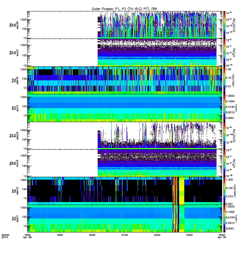Viewport: 237px width, 253px height.
Task: Click the '0.01' tick on thb fbk edc34 color bar
Action: pyautogui.click(x=228, y=86)
